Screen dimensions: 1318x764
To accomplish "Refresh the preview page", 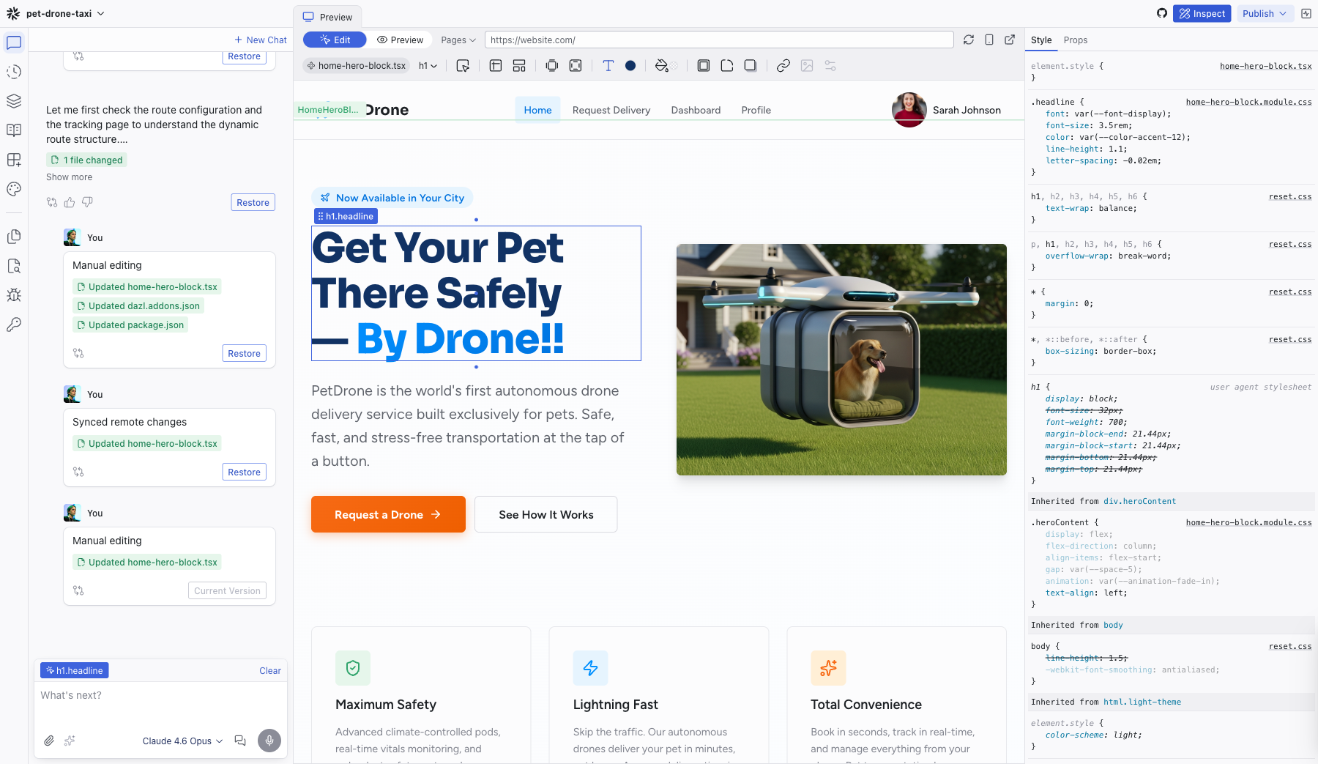I will tap(968, 40).
